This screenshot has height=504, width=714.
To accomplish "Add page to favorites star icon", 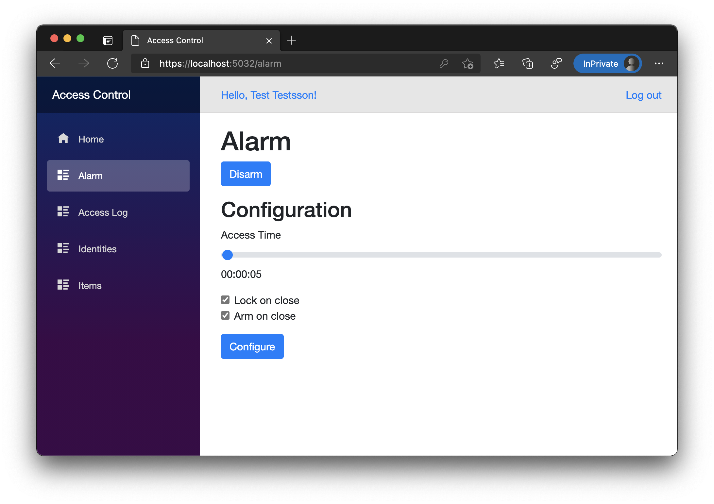I will (x=467, y=63).
